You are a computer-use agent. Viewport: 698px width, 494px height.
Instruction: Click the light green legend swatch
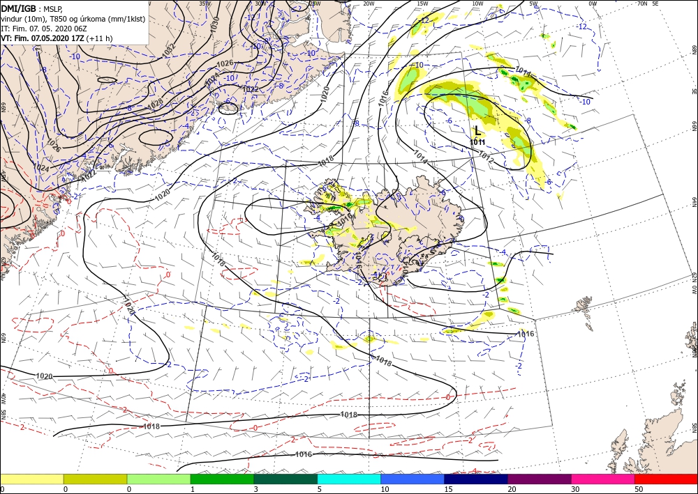(158, 479)
